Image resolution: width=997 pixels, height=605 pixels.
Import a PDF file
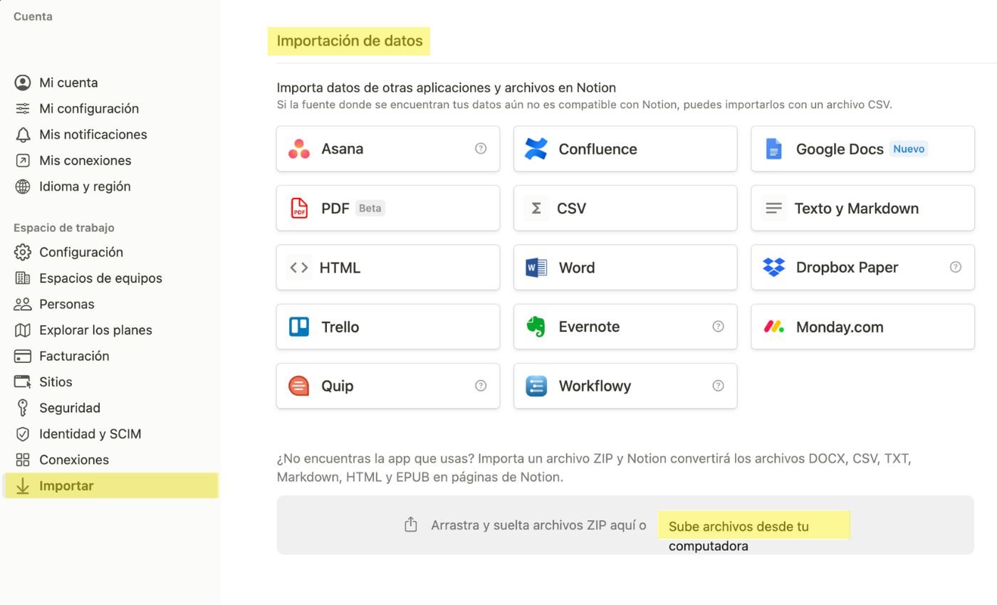point(388,208)
